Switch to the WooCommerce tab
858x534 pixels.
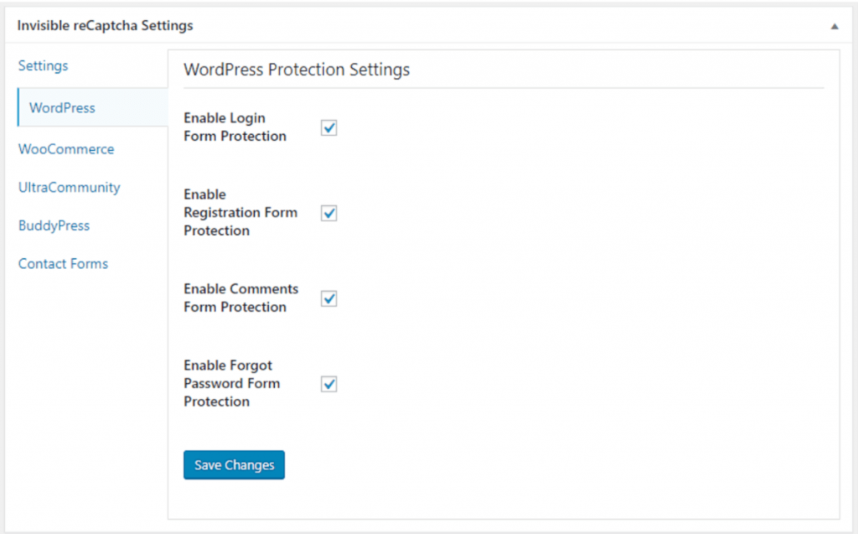point(66,149)
